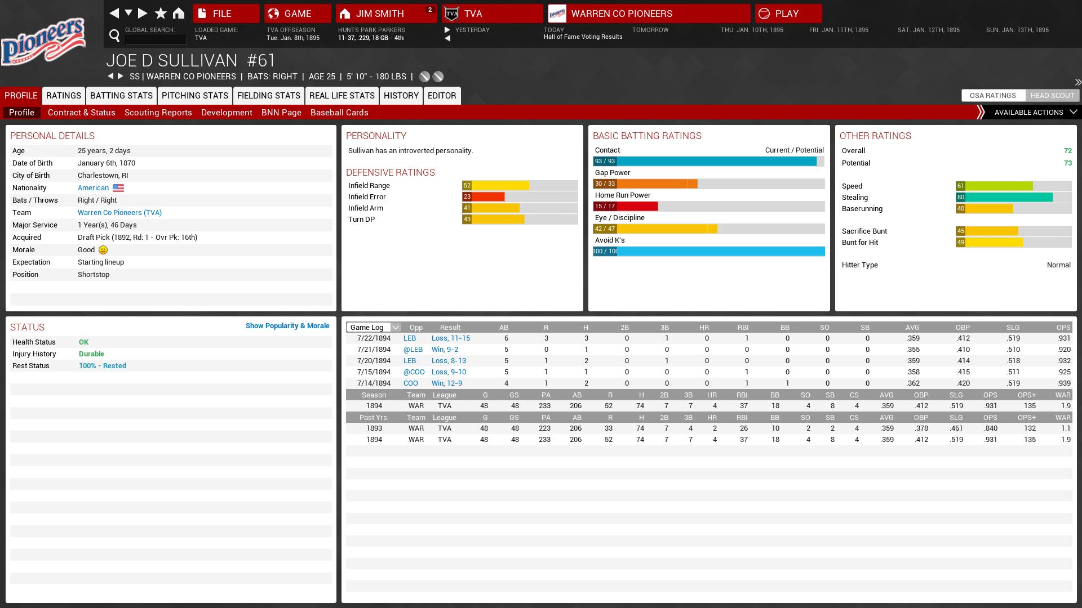1082x608 pixels.
Task: Select Thu. Jan. 10th, 1895 date
Action: click(752, 30)
